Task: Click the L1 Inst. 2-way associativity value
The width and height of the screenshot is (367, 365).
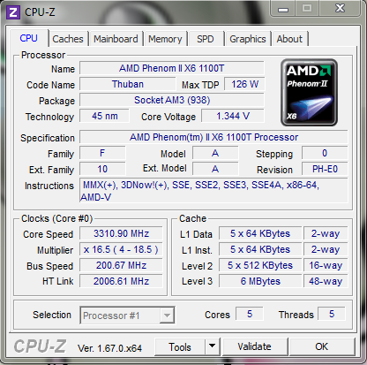Action: [326, 249]
